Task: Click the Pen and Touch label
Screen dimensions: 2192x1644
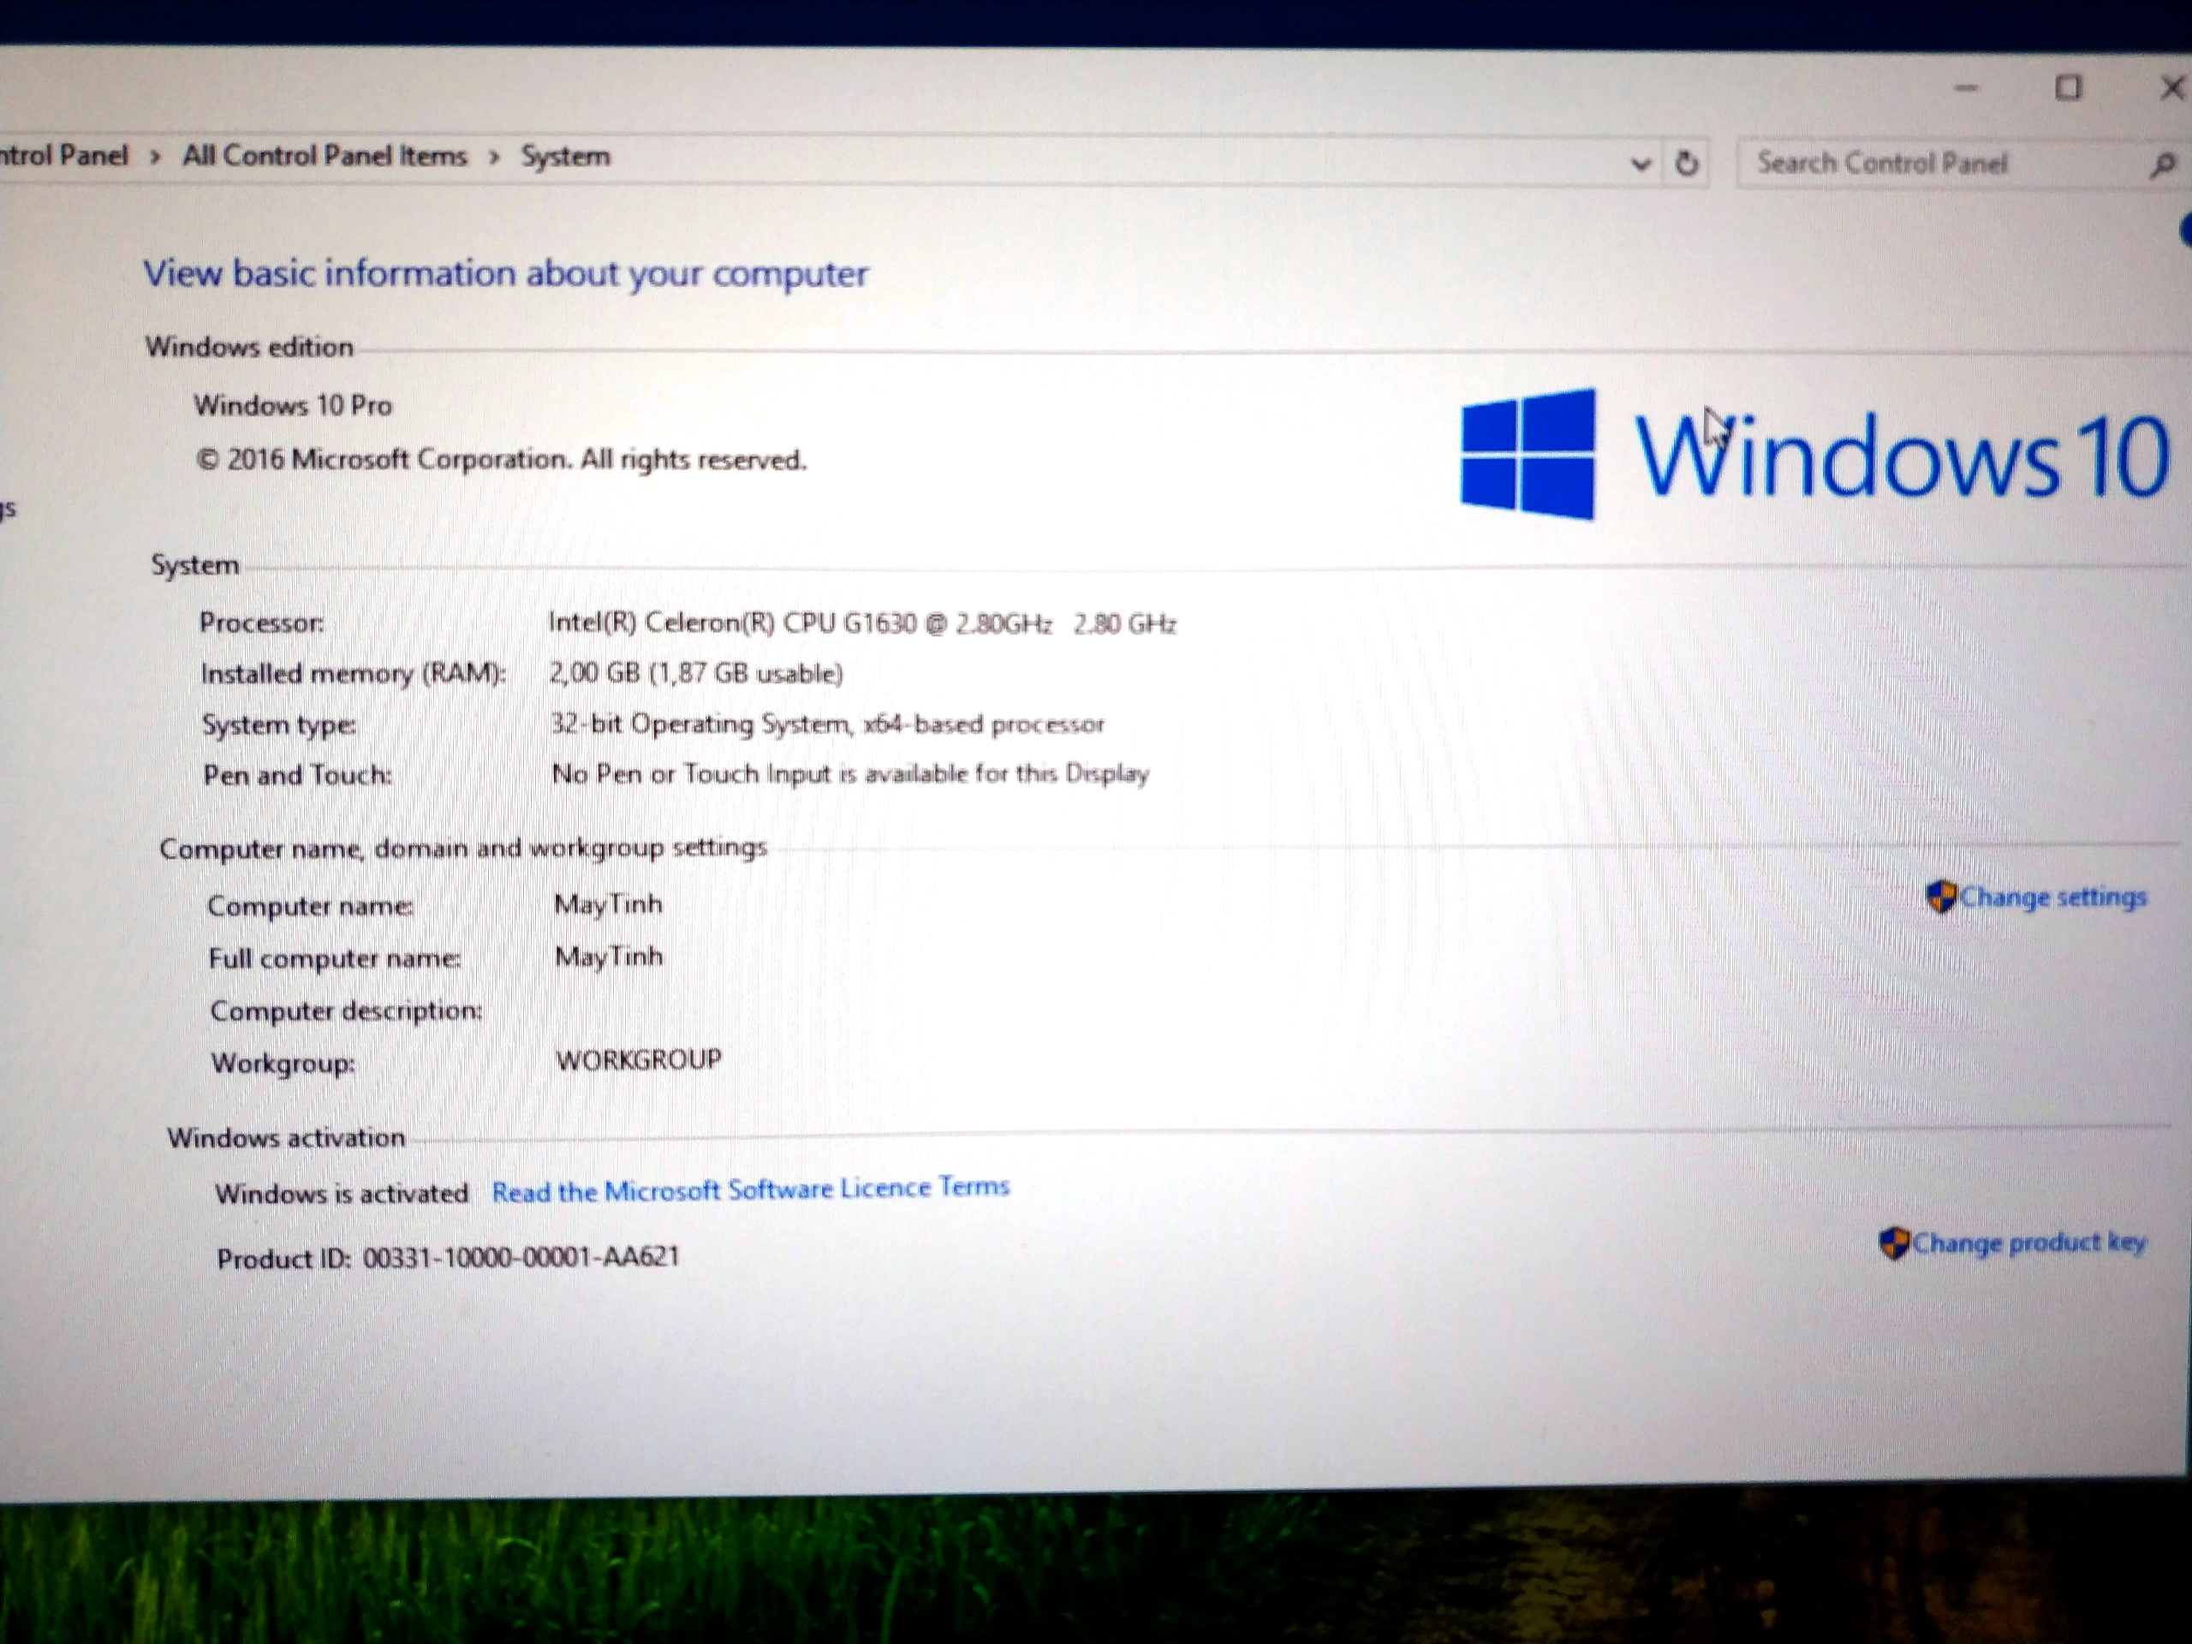Action: 297,775
